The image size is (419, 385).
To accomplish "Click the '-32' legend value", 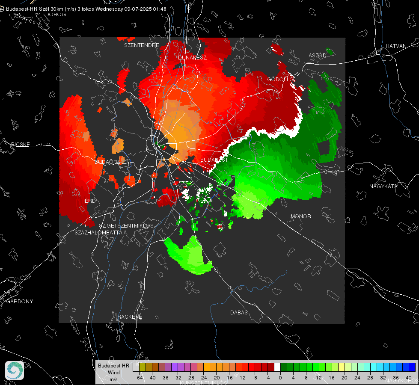I will coord(178,378).
